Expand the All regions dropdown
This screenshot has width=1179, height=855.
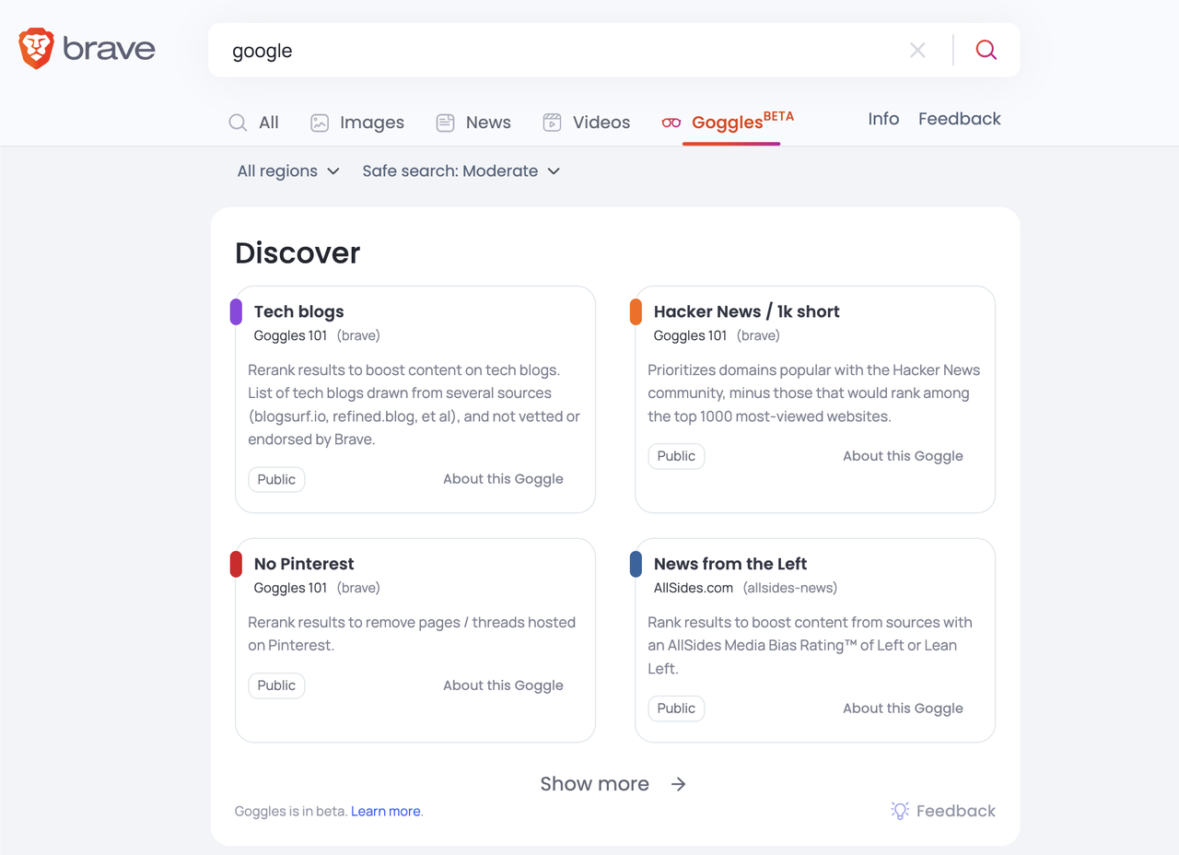288,171
